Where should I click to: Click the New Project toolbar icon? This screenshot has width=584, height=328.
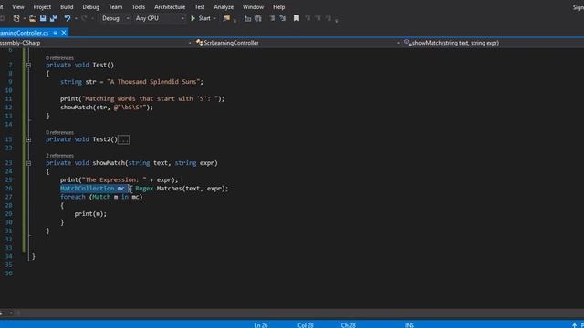point(16,18)
